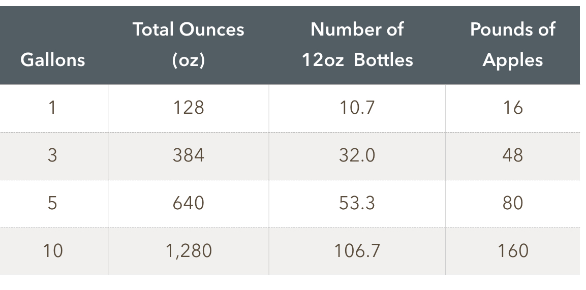Click the 10 gallons cell
Image resolution: width=586 pixels, height=290 pixels.
[52, 251]
